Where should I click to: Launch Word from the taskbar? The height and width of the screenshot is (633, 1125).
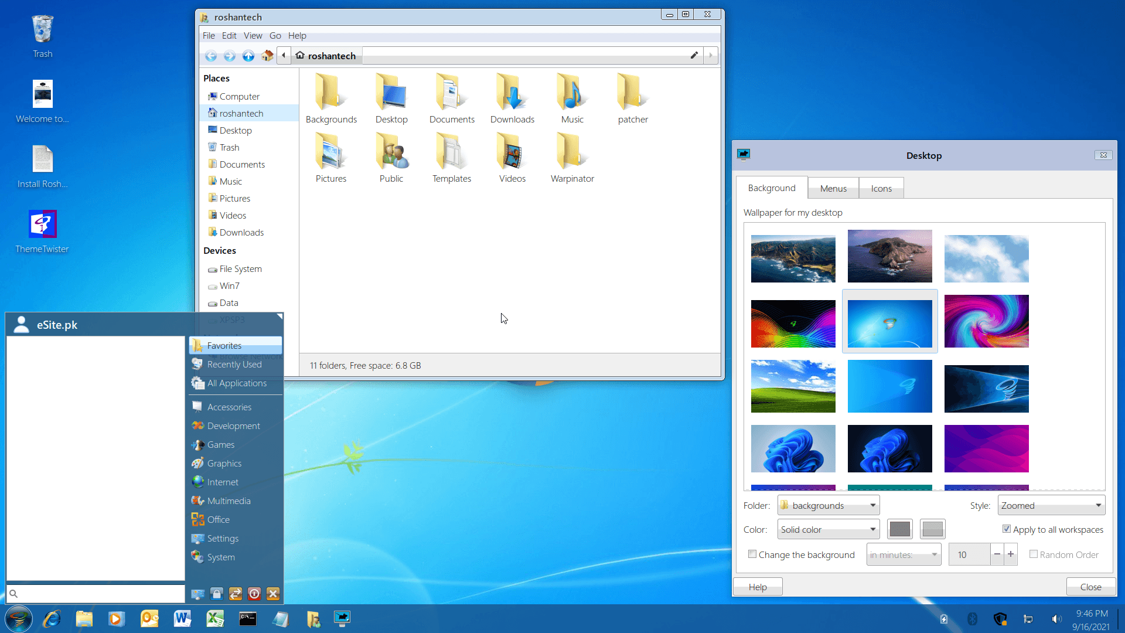(x=182, y=618)
